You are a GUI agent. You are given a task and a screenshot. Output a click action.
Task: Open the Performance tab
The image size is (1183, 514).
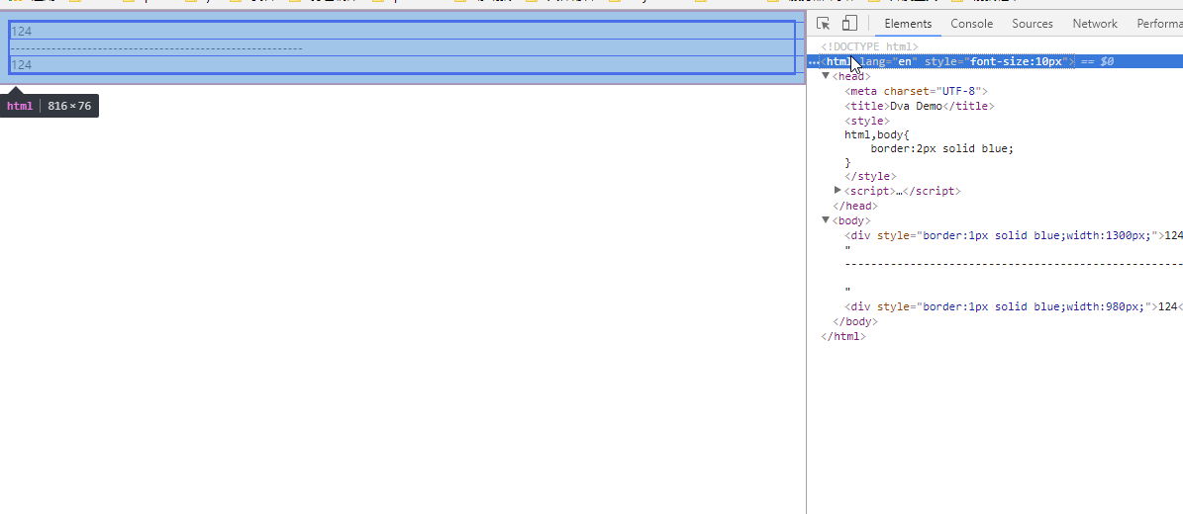(1159, 24)
